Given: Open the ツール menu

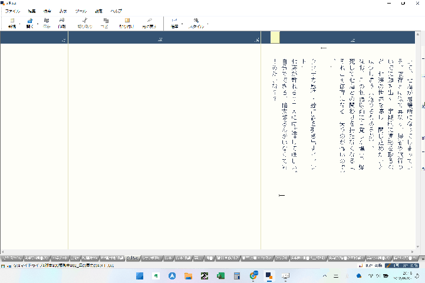Looking at the screenshot, I should click(x=81, y=11).
